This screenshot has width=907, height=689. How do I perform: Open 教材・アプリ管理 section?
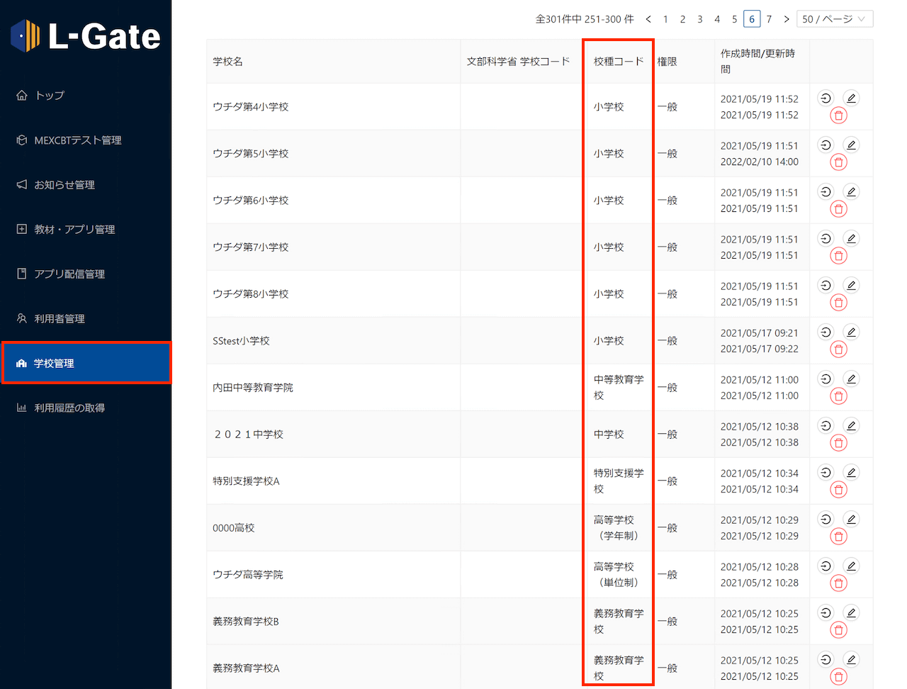point(74,230)
